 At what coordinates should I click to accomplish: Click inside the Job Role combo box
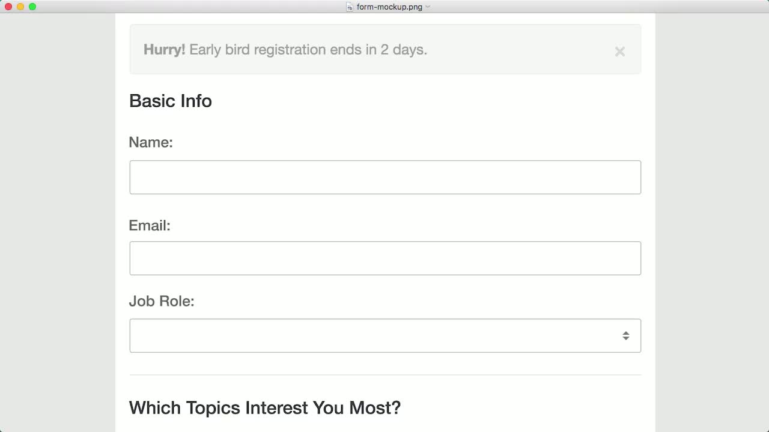click(x=360, y=335)
